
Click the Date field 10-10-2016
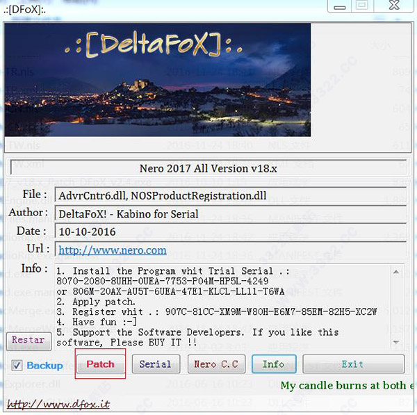coord(231,231)
